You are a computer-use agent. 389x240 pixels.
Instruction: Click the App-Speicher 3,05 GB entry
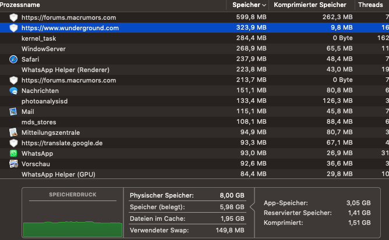317,203
